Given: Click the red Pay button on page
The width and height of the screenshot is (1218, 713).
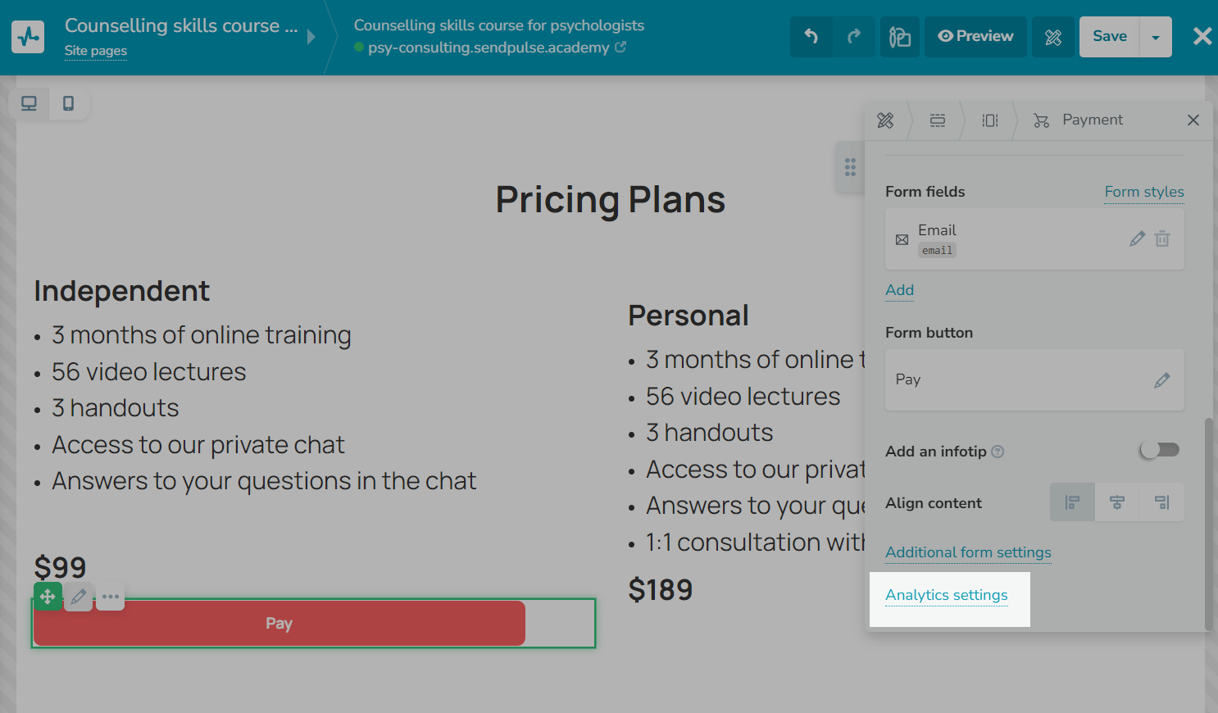Looking at the screenshot, I should pyautogui.click(x=279, y=624).
